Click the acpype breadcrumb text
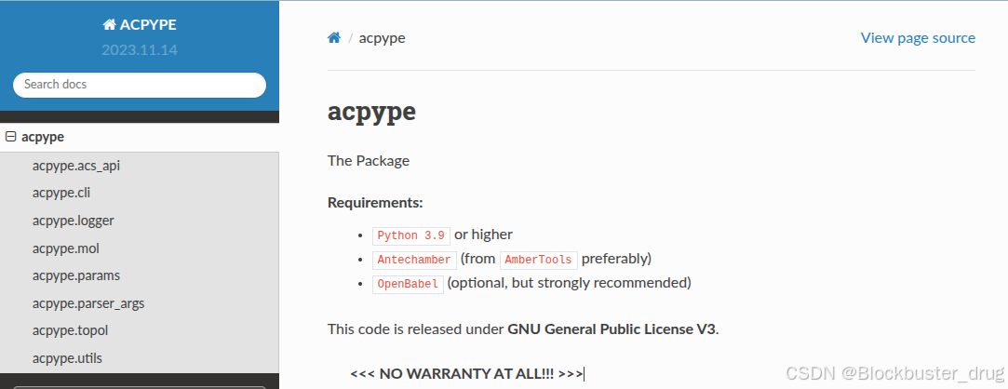This screenshot has width=1008, height=389. click(x=383, y=38)
